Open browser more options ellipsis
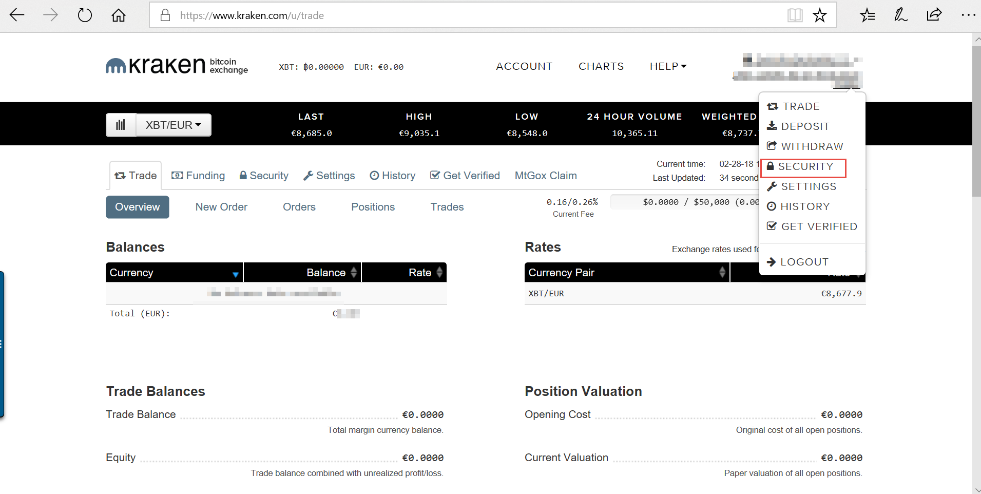Image resolution: width=981 pixels, height=494 pixels. point(968,15)
